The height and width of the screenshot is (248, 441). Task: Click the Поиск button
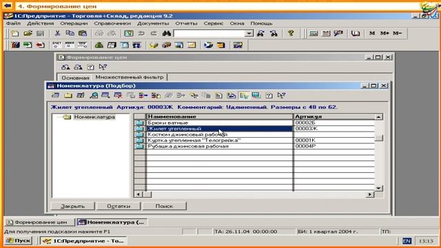pyautogui.click(x=164, y=206)
